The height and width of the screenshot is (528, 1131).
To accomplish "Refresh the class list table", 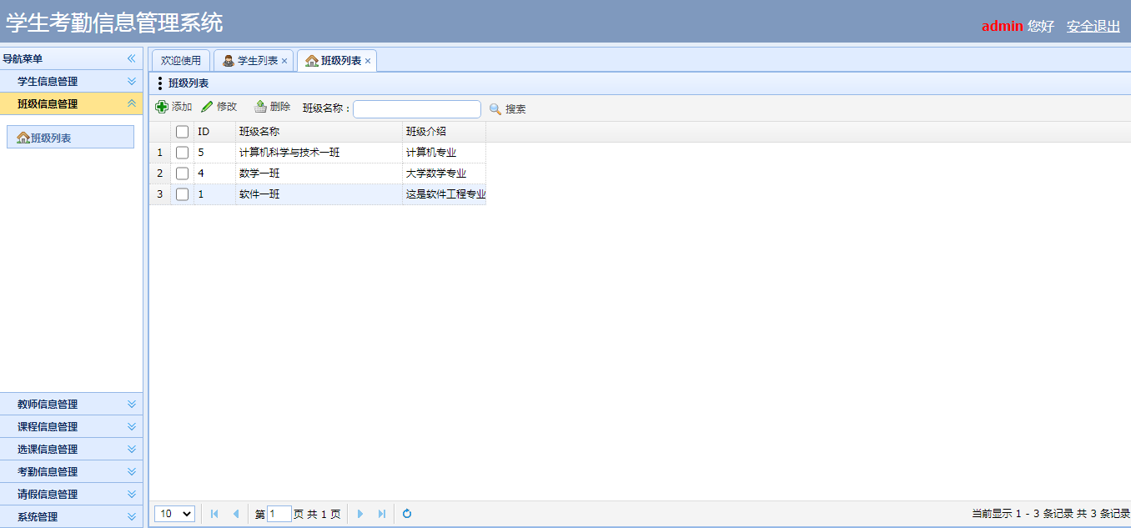I will pos(407,514).
